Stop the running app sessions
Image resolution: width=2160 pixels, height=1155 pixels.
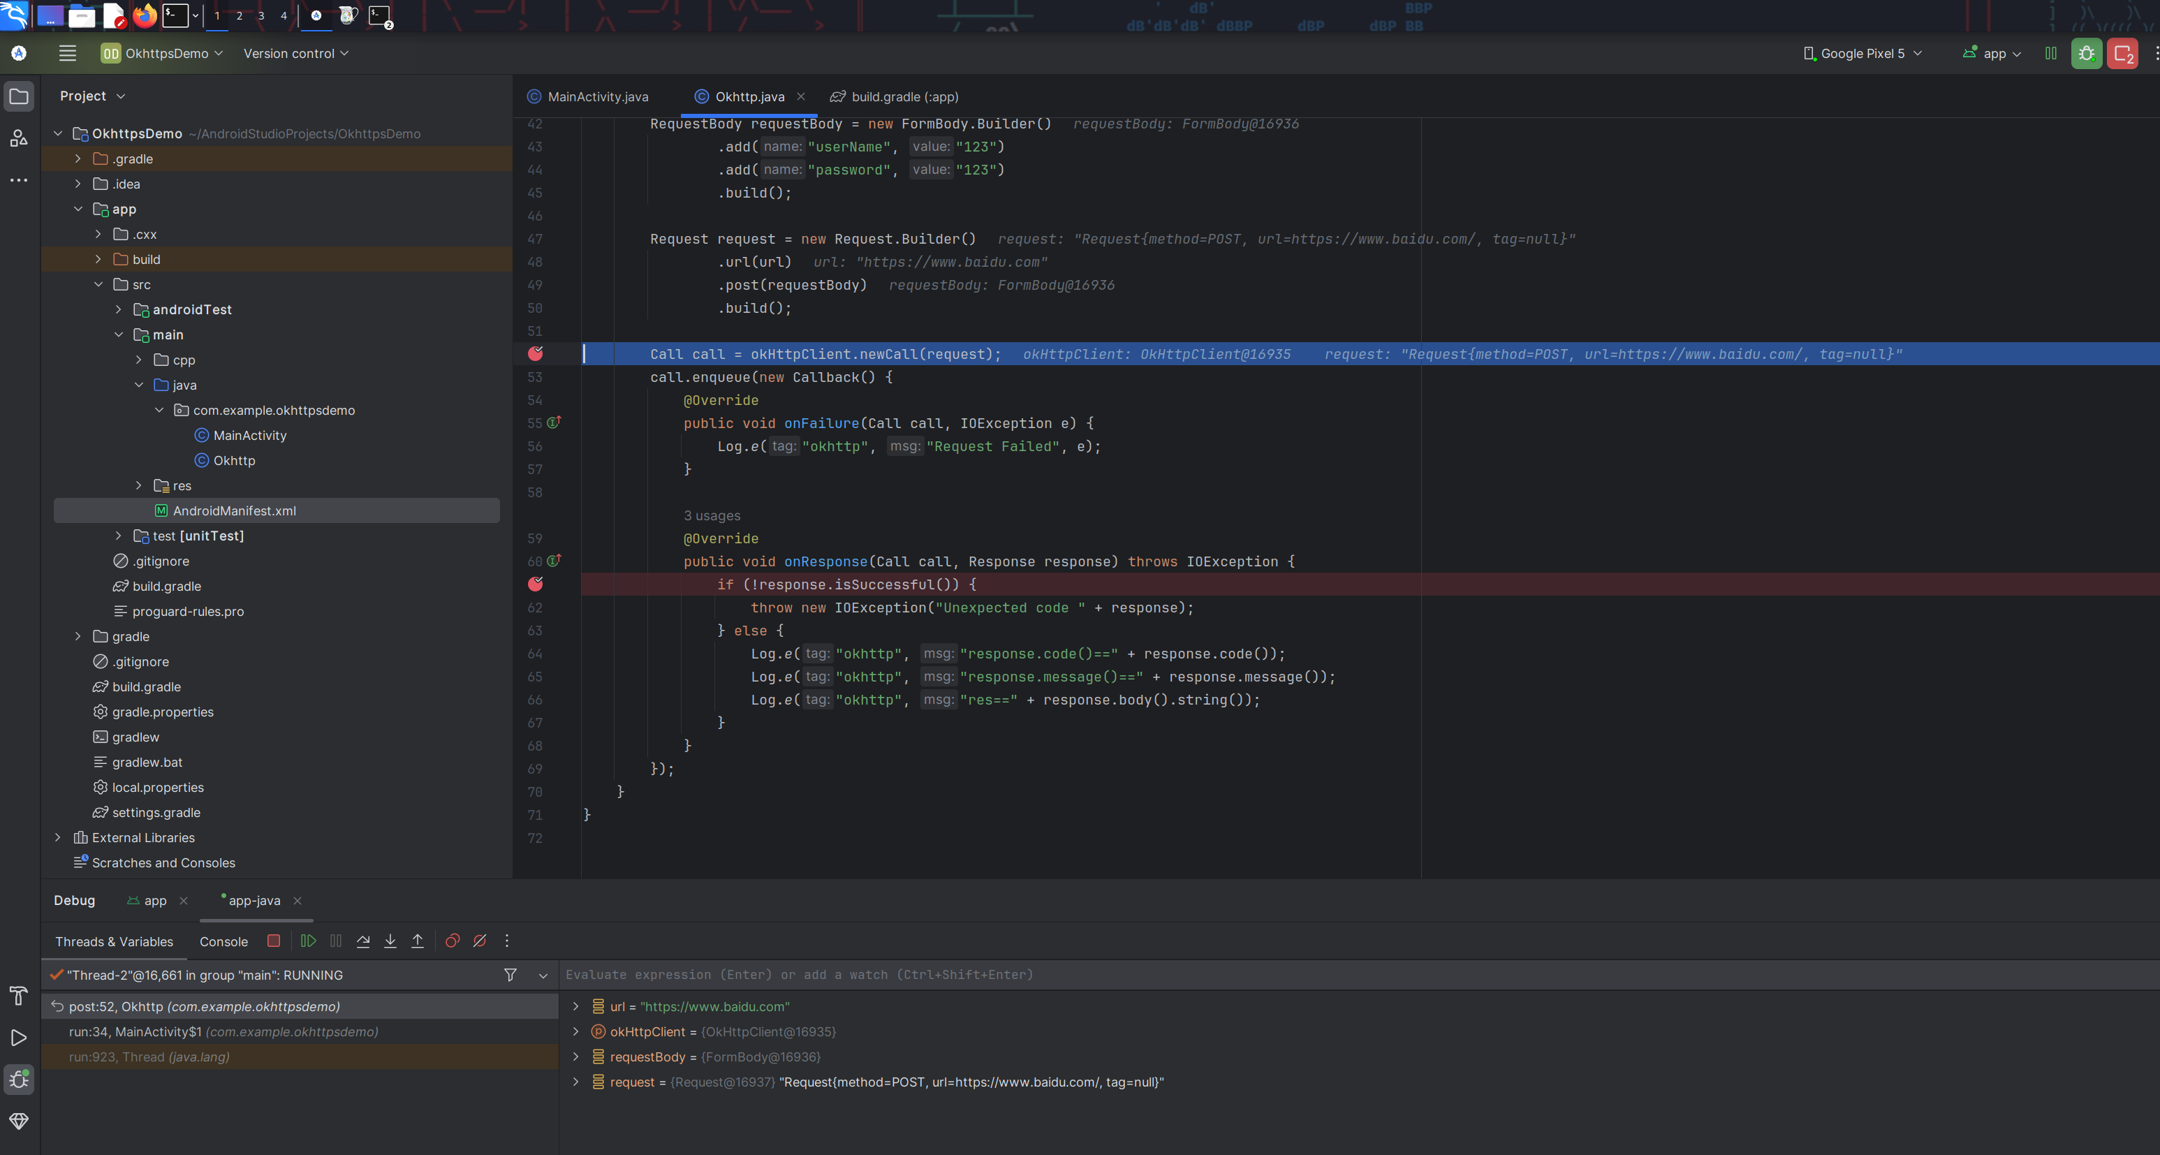tap(2123, 54)
